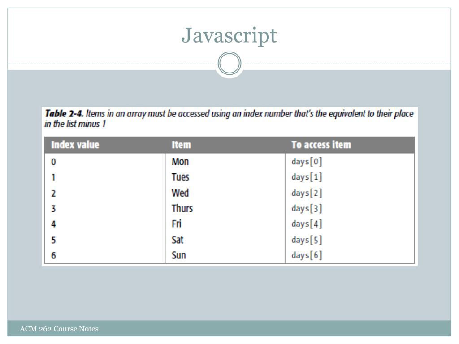Screen dimensions: 459x344
Task: Click index value 0 cell
Action: (54, 162)
